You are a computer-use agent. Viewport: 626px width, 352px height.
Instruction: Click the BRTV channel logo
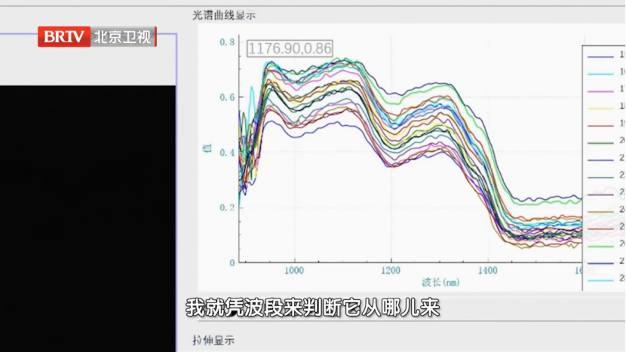click(x=64, y=37)
